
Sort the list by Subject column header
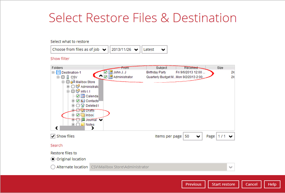[161, 68]
